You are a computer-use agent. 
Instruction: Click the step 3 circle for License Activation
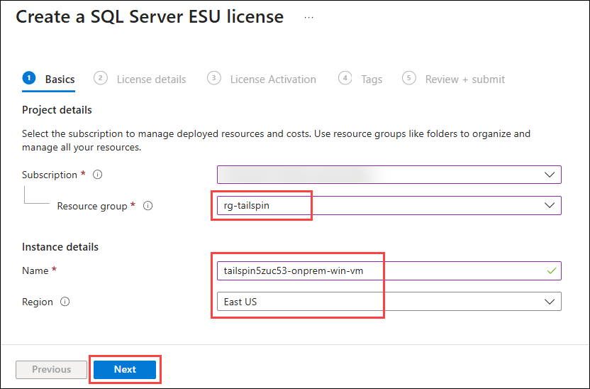pos(214,78)
